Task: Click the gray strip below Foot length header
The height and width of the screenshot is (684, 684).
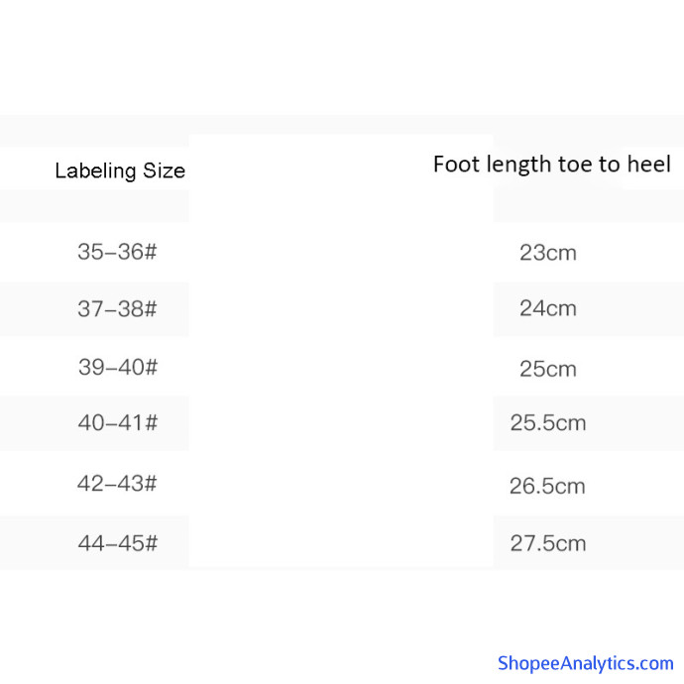Action: pos(587,206)
